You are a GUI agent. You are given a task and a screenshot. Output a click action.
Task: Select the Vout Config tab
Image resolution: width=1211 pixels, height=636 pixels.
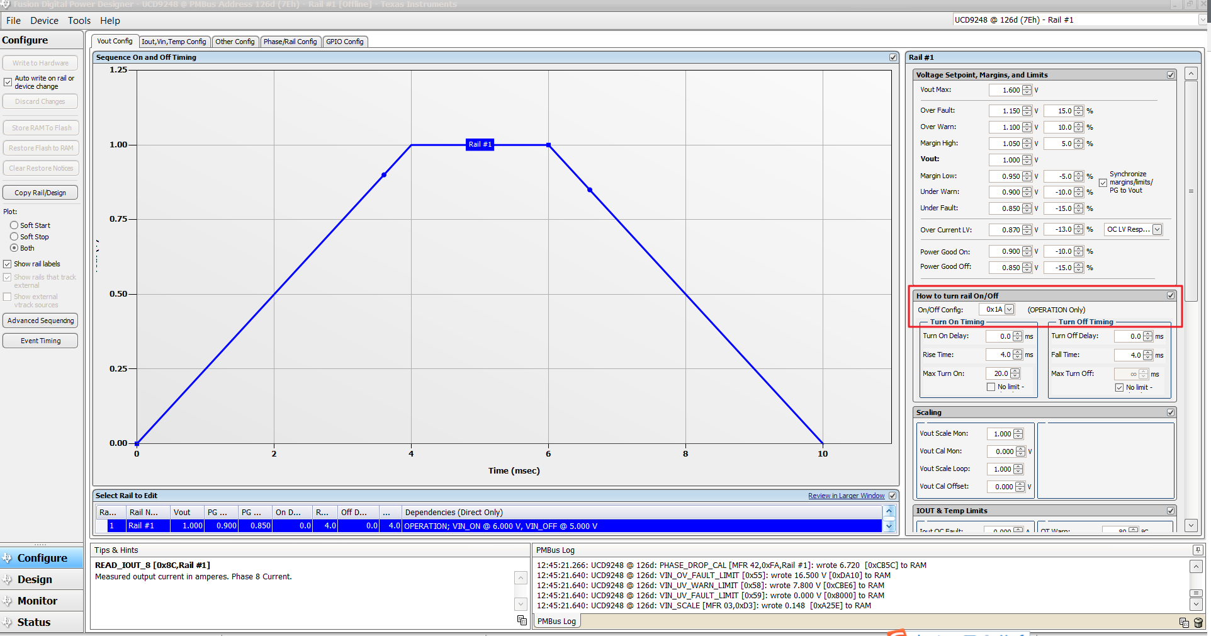(115, 41)
